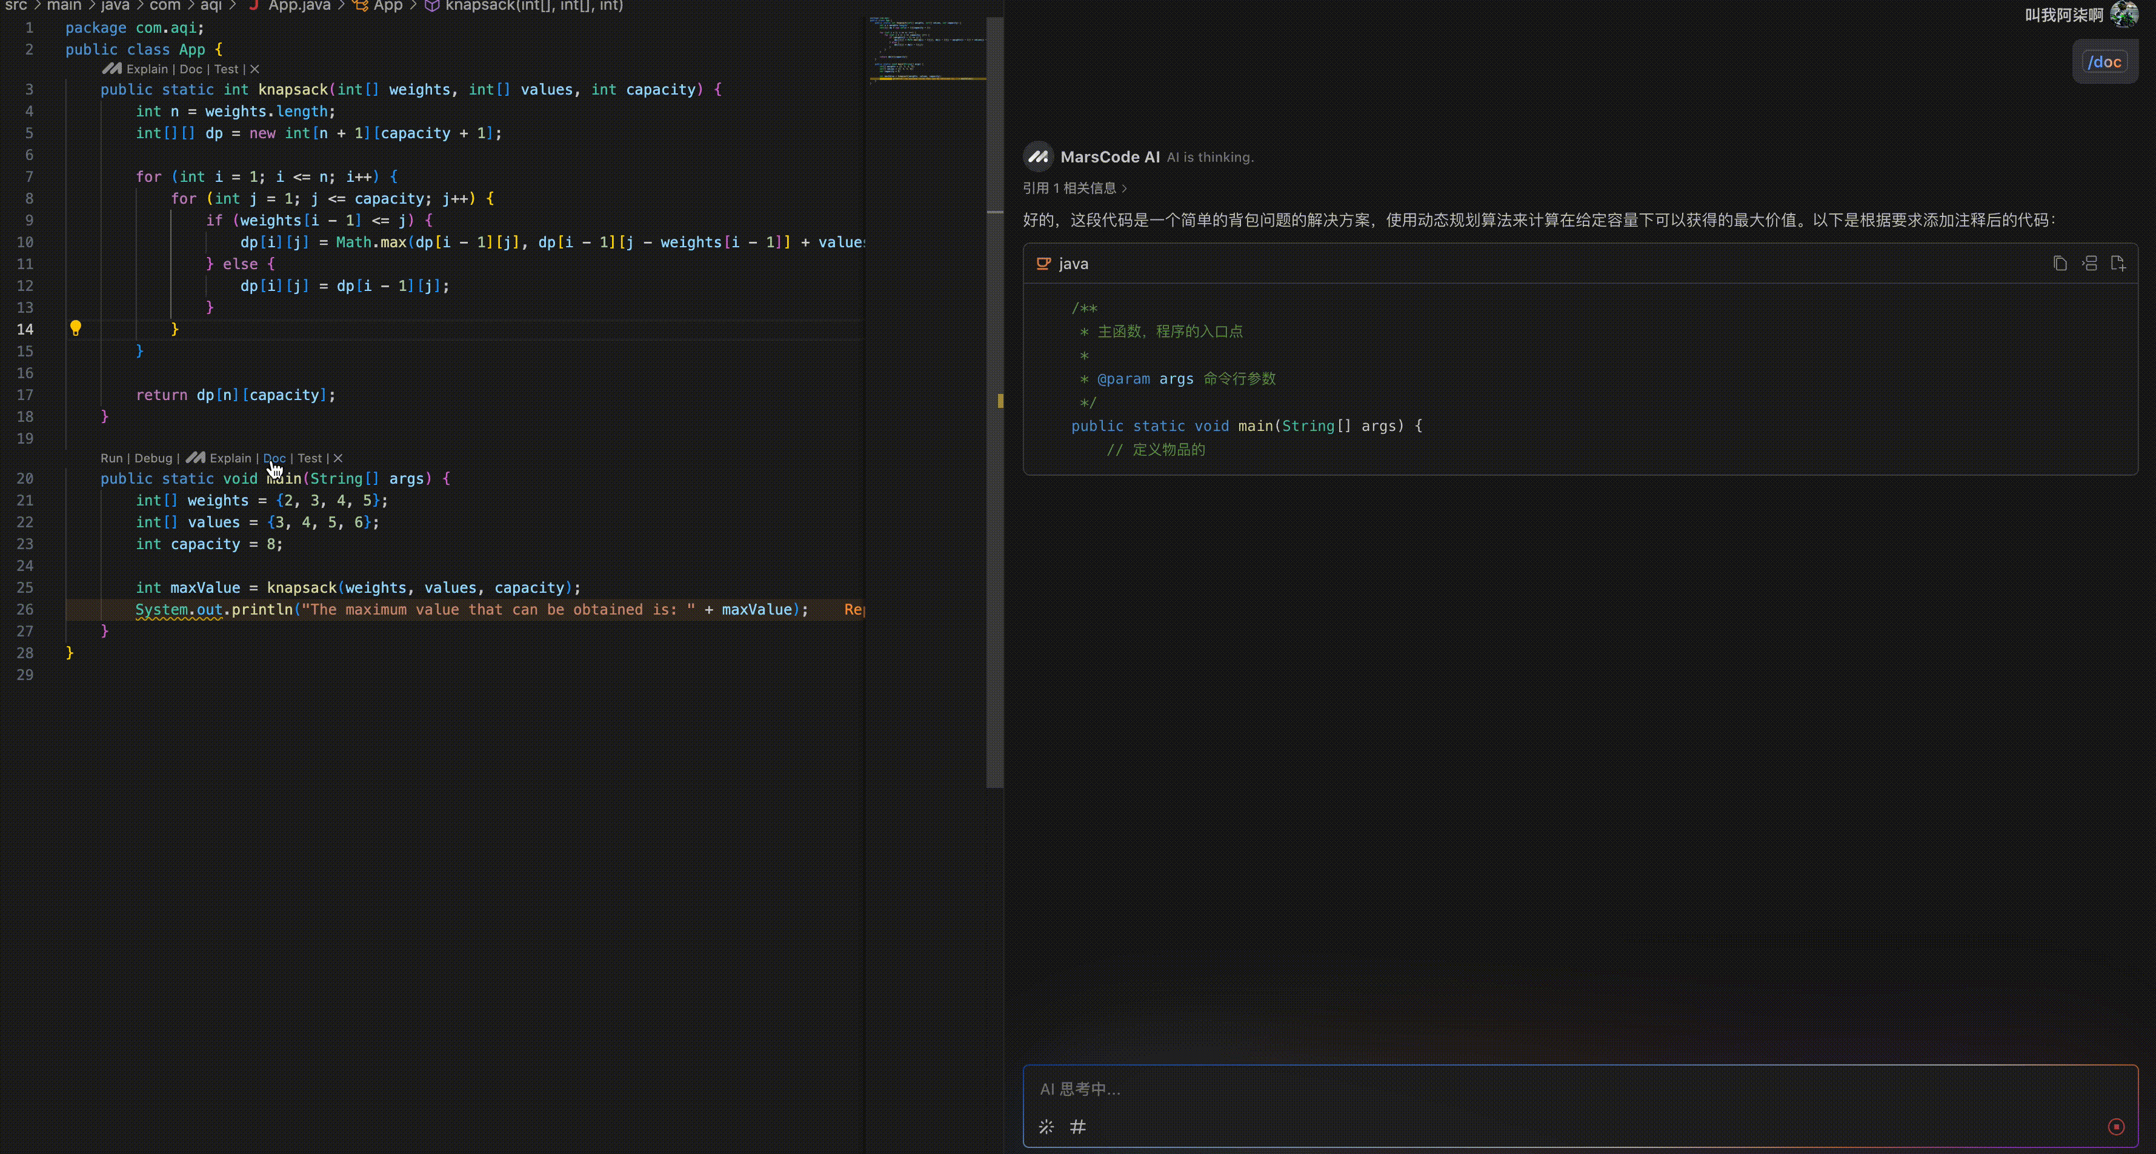Click Debug above main method
Viewport: 2156px width, 1154px height.
point(153,459)
